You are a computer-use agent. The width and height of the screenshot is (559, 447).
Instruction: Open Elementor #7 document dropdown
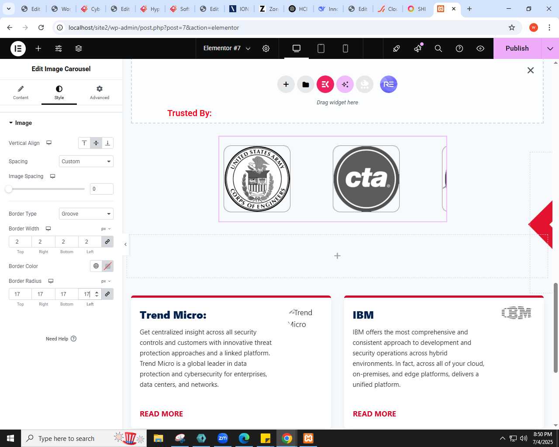point(227,48)
